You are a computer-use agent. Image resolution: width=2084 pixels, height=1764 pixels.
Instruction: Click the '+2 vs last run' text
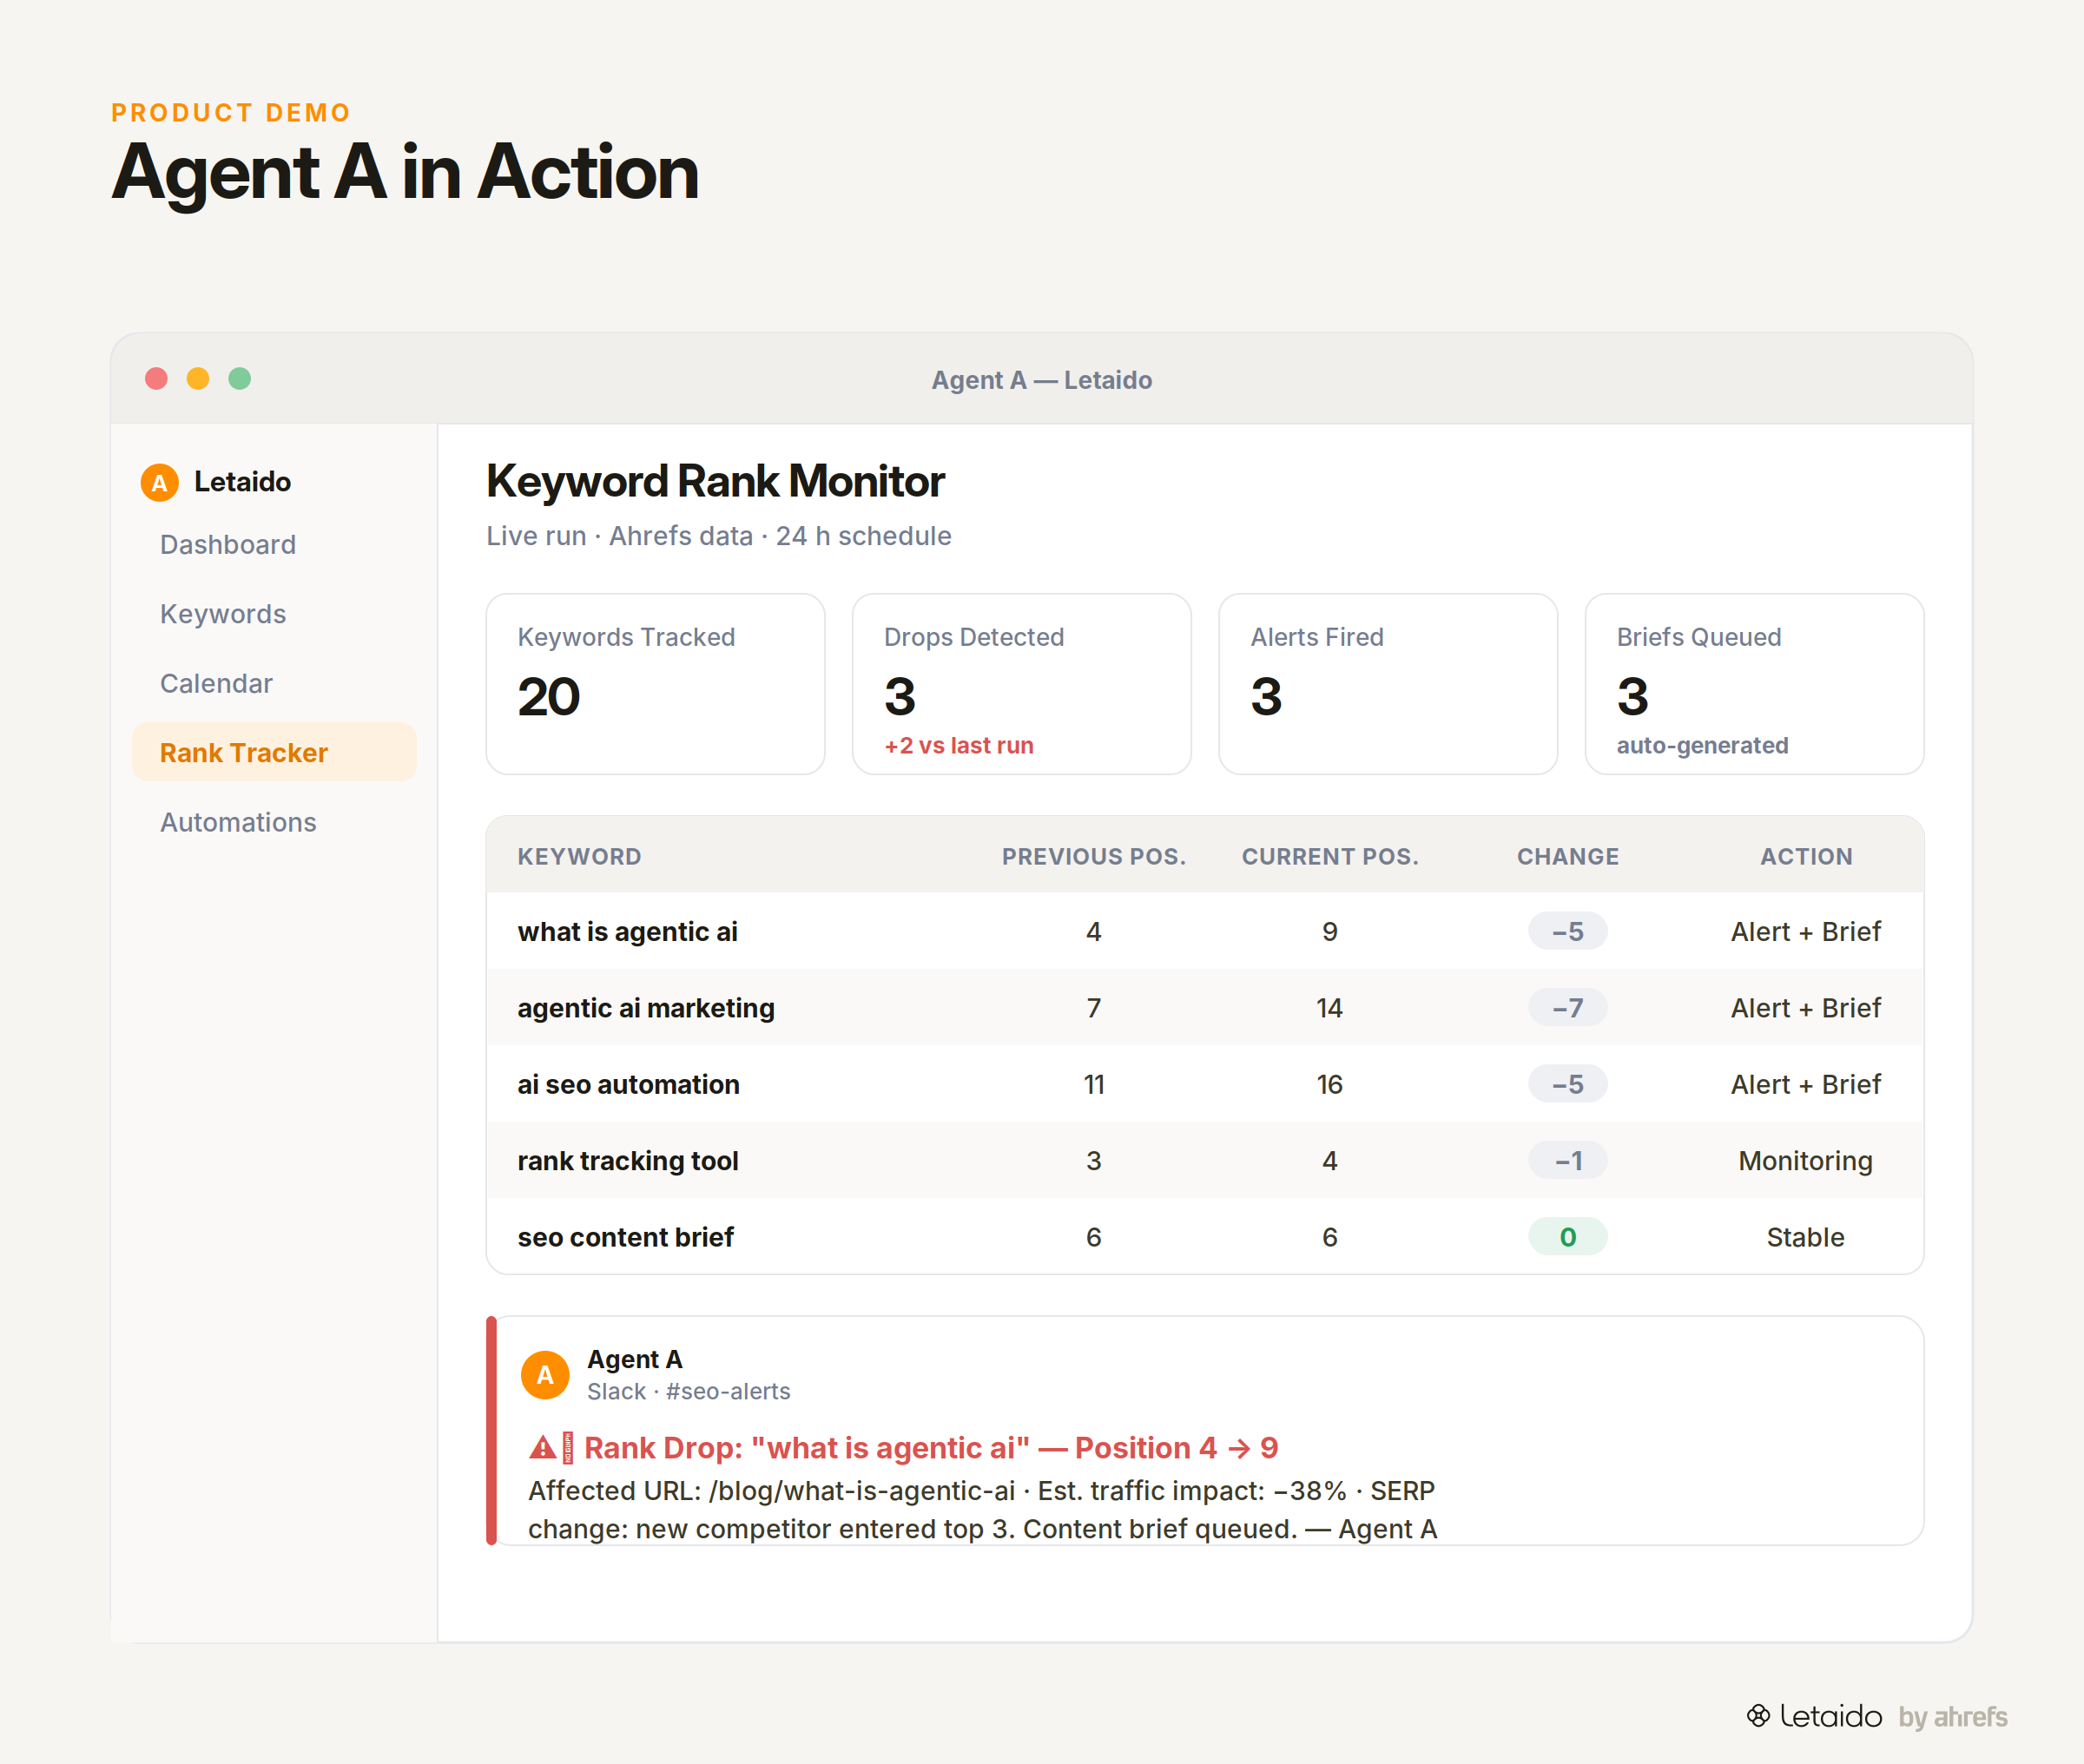tap(958, 746)
